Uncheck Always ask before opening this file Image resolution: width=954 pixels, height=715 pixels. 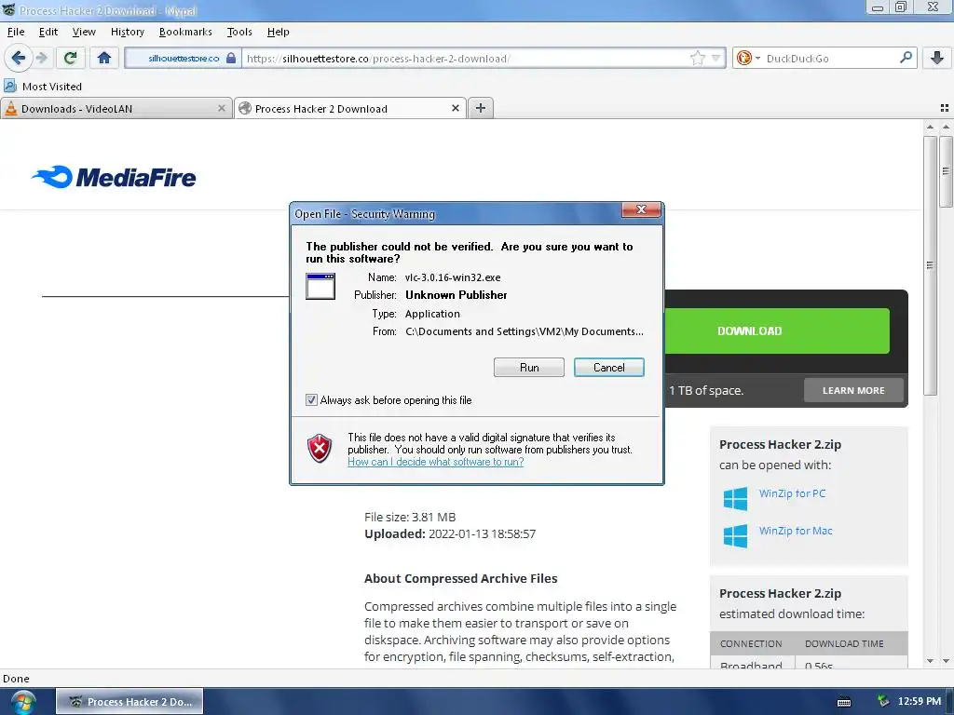(x=311, y=400)
